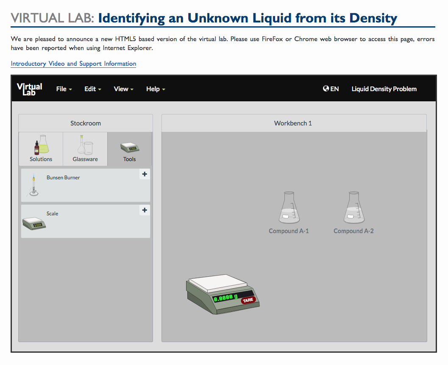This screenshot has height=365, width=448.
Task: Click the Workbench 1 header
Action: 293,123
